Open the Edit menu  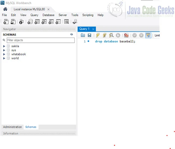13,15
